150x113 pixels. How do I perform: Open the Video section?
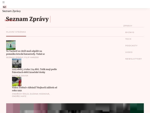point(129,52)
